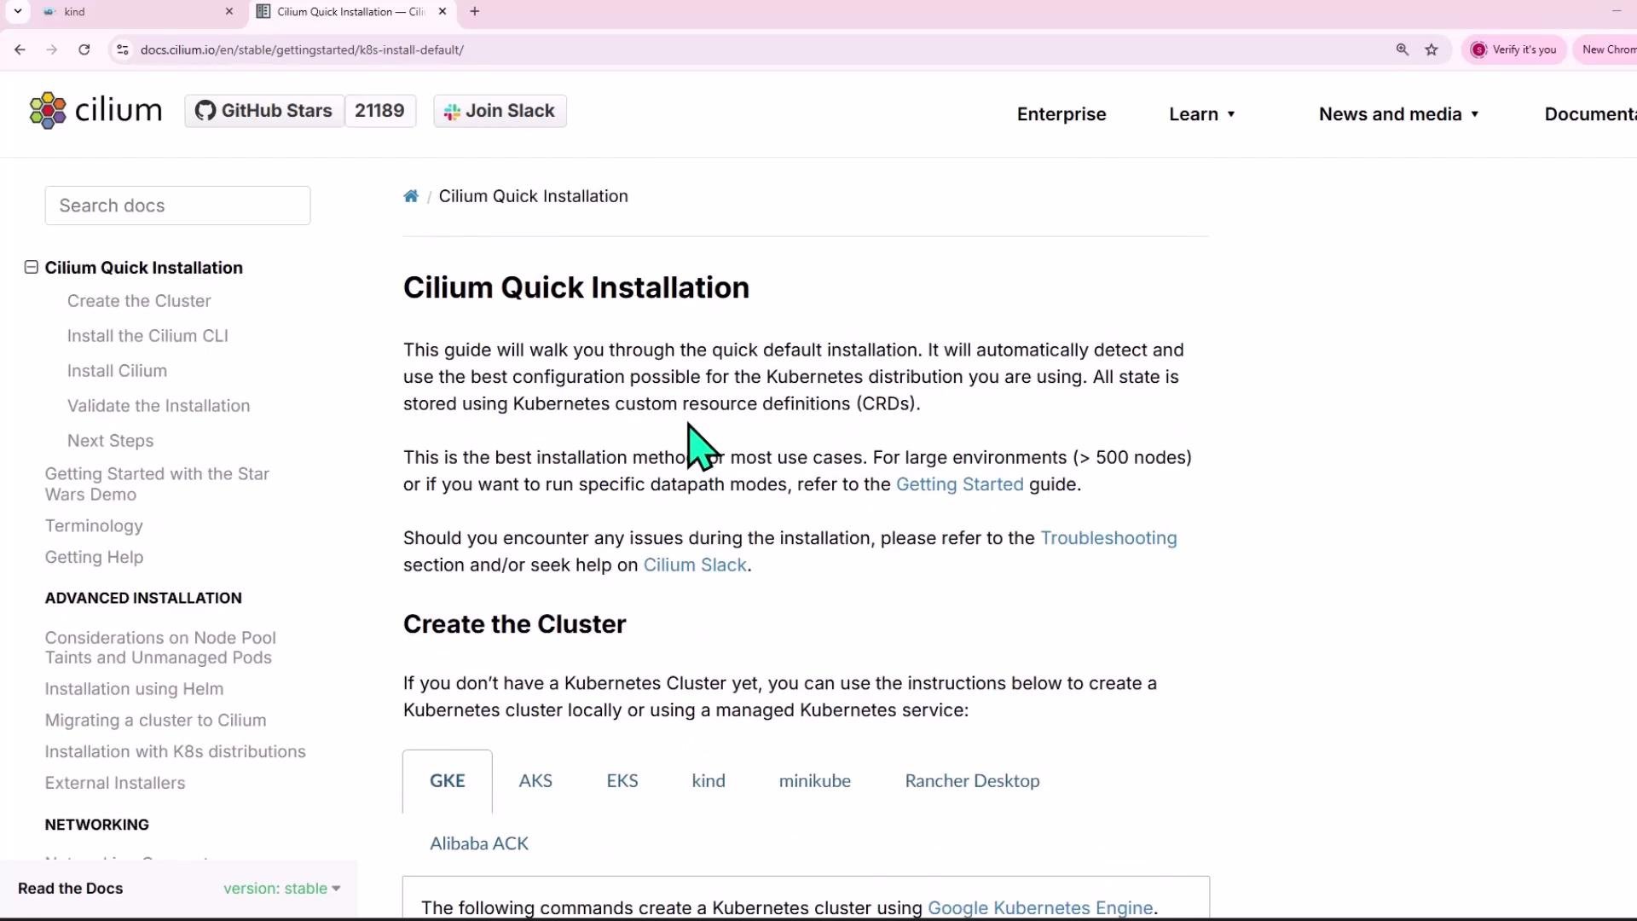Open Cilium Slack link
The height and width of the screenshot is (921, 1637).
click(x=695, y=565)
